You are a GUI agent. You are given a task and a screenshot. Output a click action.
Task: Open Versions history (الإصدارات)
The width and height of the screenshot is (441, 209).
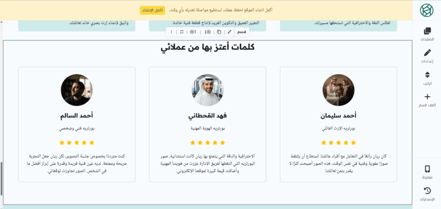pos(427,194)
